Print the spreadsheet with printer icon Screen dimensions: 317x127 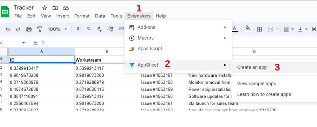(29, 30)
